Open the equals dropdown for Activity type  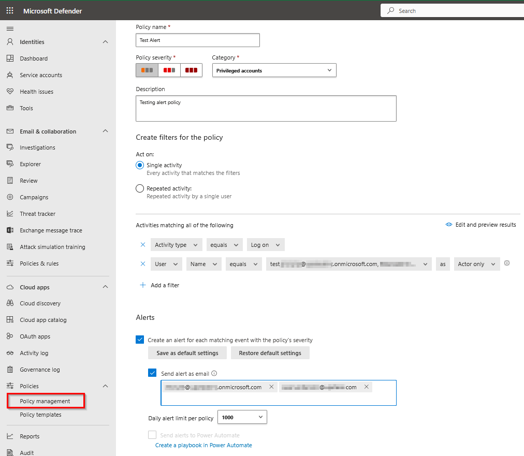[224, 245]
